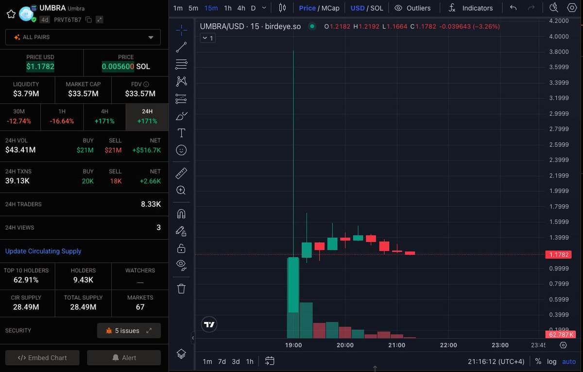Click the star to favorite UMBRA
The image size is (583, 372).
coord(11,14)
